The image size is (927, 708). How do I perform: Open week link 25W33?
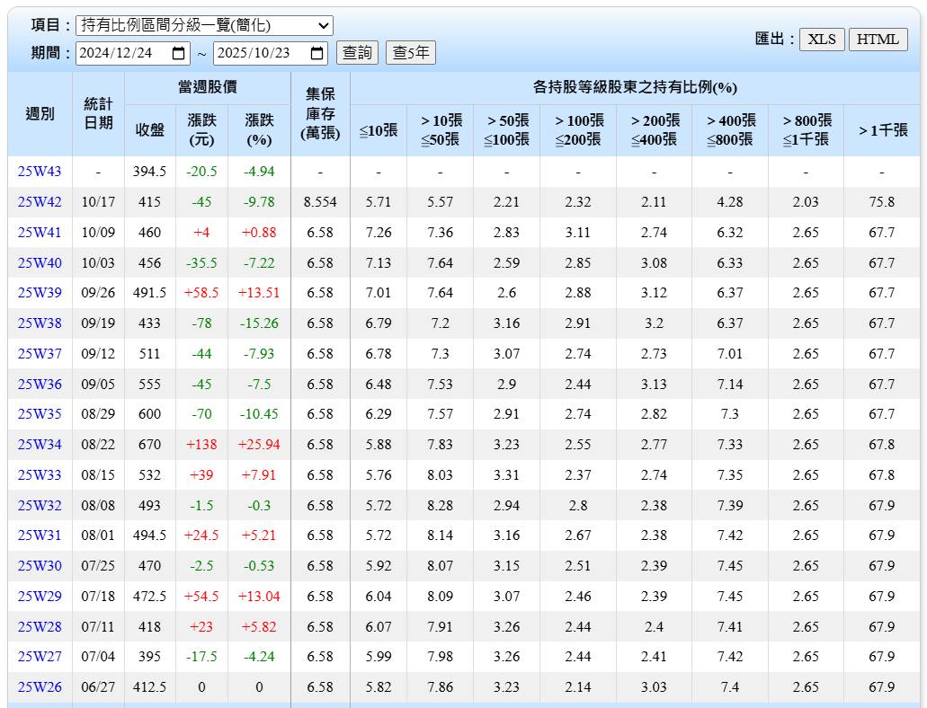point(40,475)
